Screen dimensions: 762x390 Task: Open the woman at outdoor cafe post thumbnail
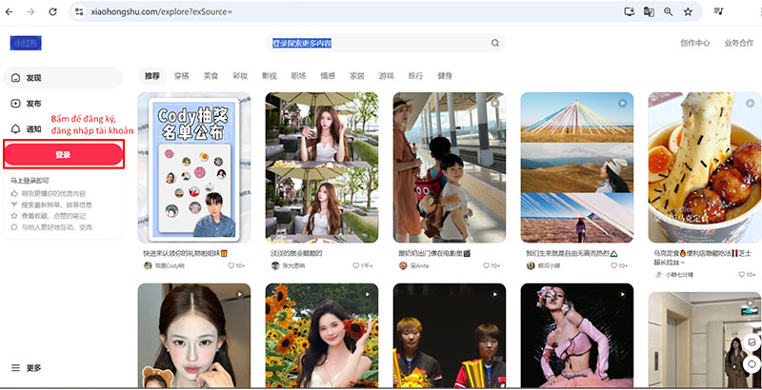click(x=322, y=167)
